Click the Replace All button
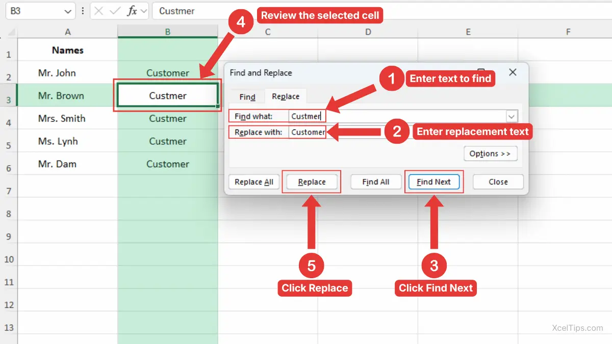Image resolution: width=612 pixels, height=344 pixels. [x=254, y=182]
